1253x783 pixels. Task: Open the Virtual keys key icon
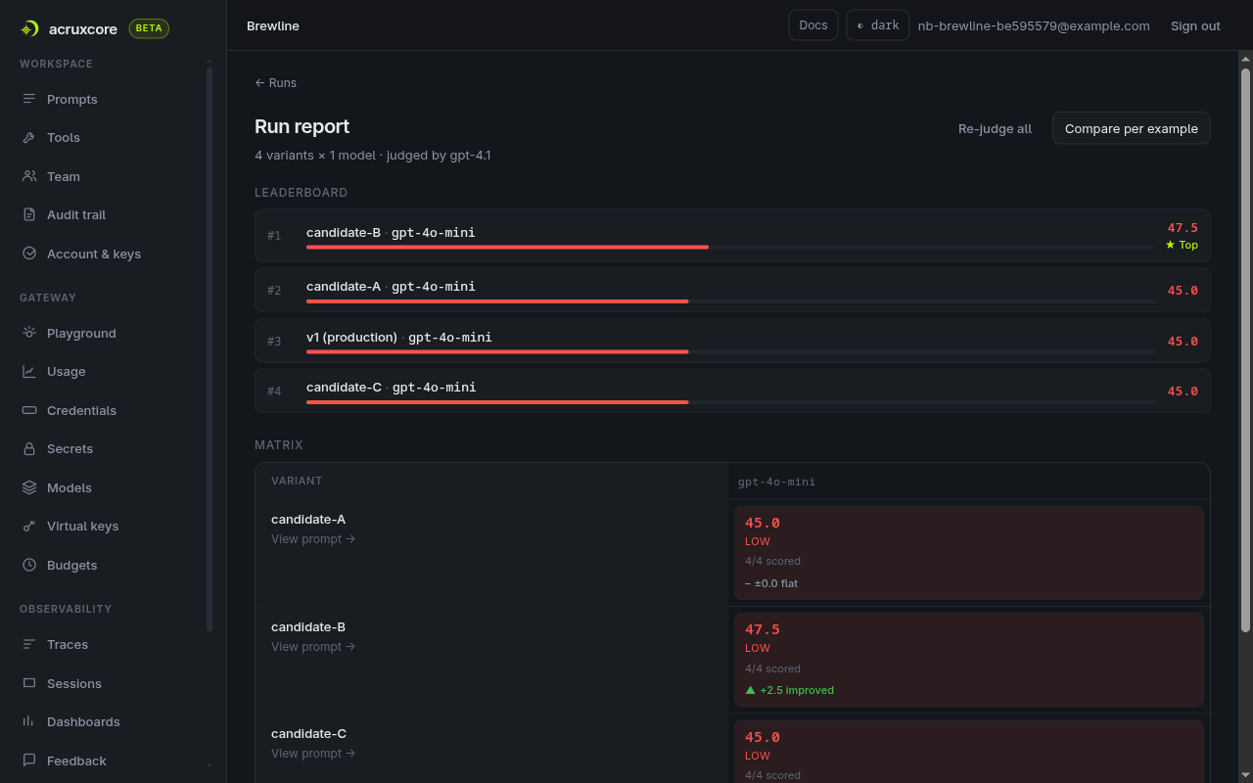[x=29, y=527]
